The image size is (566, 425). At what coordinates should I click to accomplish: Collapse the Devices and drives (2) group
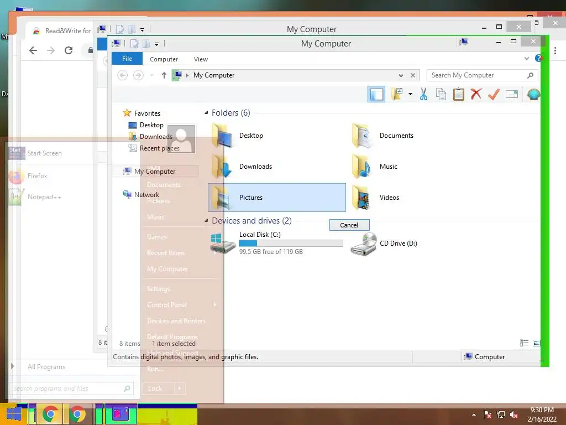coord(207,220)
